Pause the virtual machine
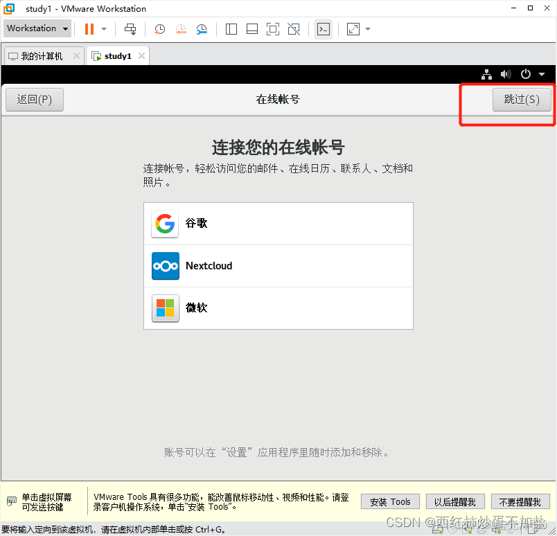The width and height of the screenshot is (557, 536). click(89, 29)
